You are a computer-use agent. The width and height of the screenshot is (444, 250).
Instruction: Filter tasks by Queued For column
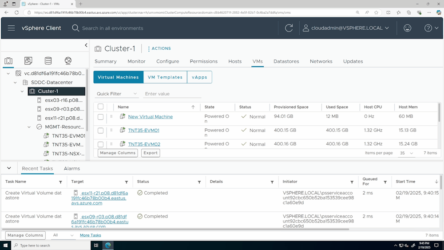pos(385,182)
